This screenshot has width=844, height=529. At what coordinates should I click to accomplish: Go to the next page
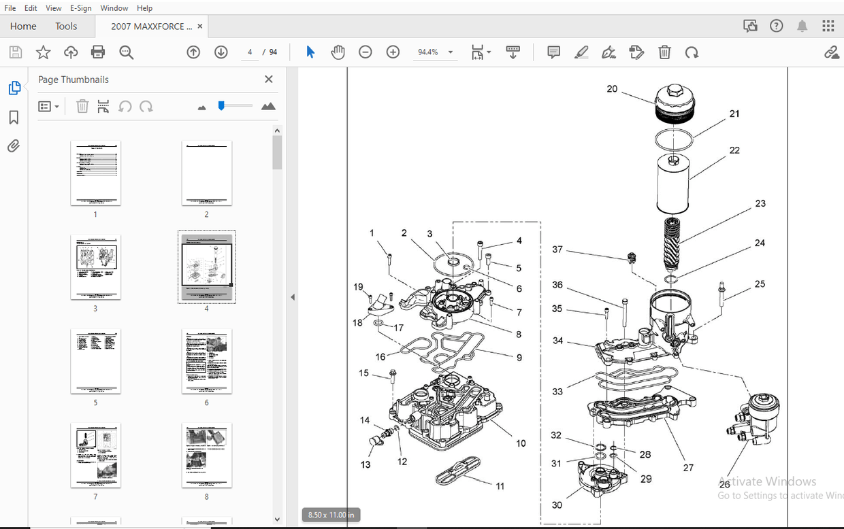coord(221,52)
